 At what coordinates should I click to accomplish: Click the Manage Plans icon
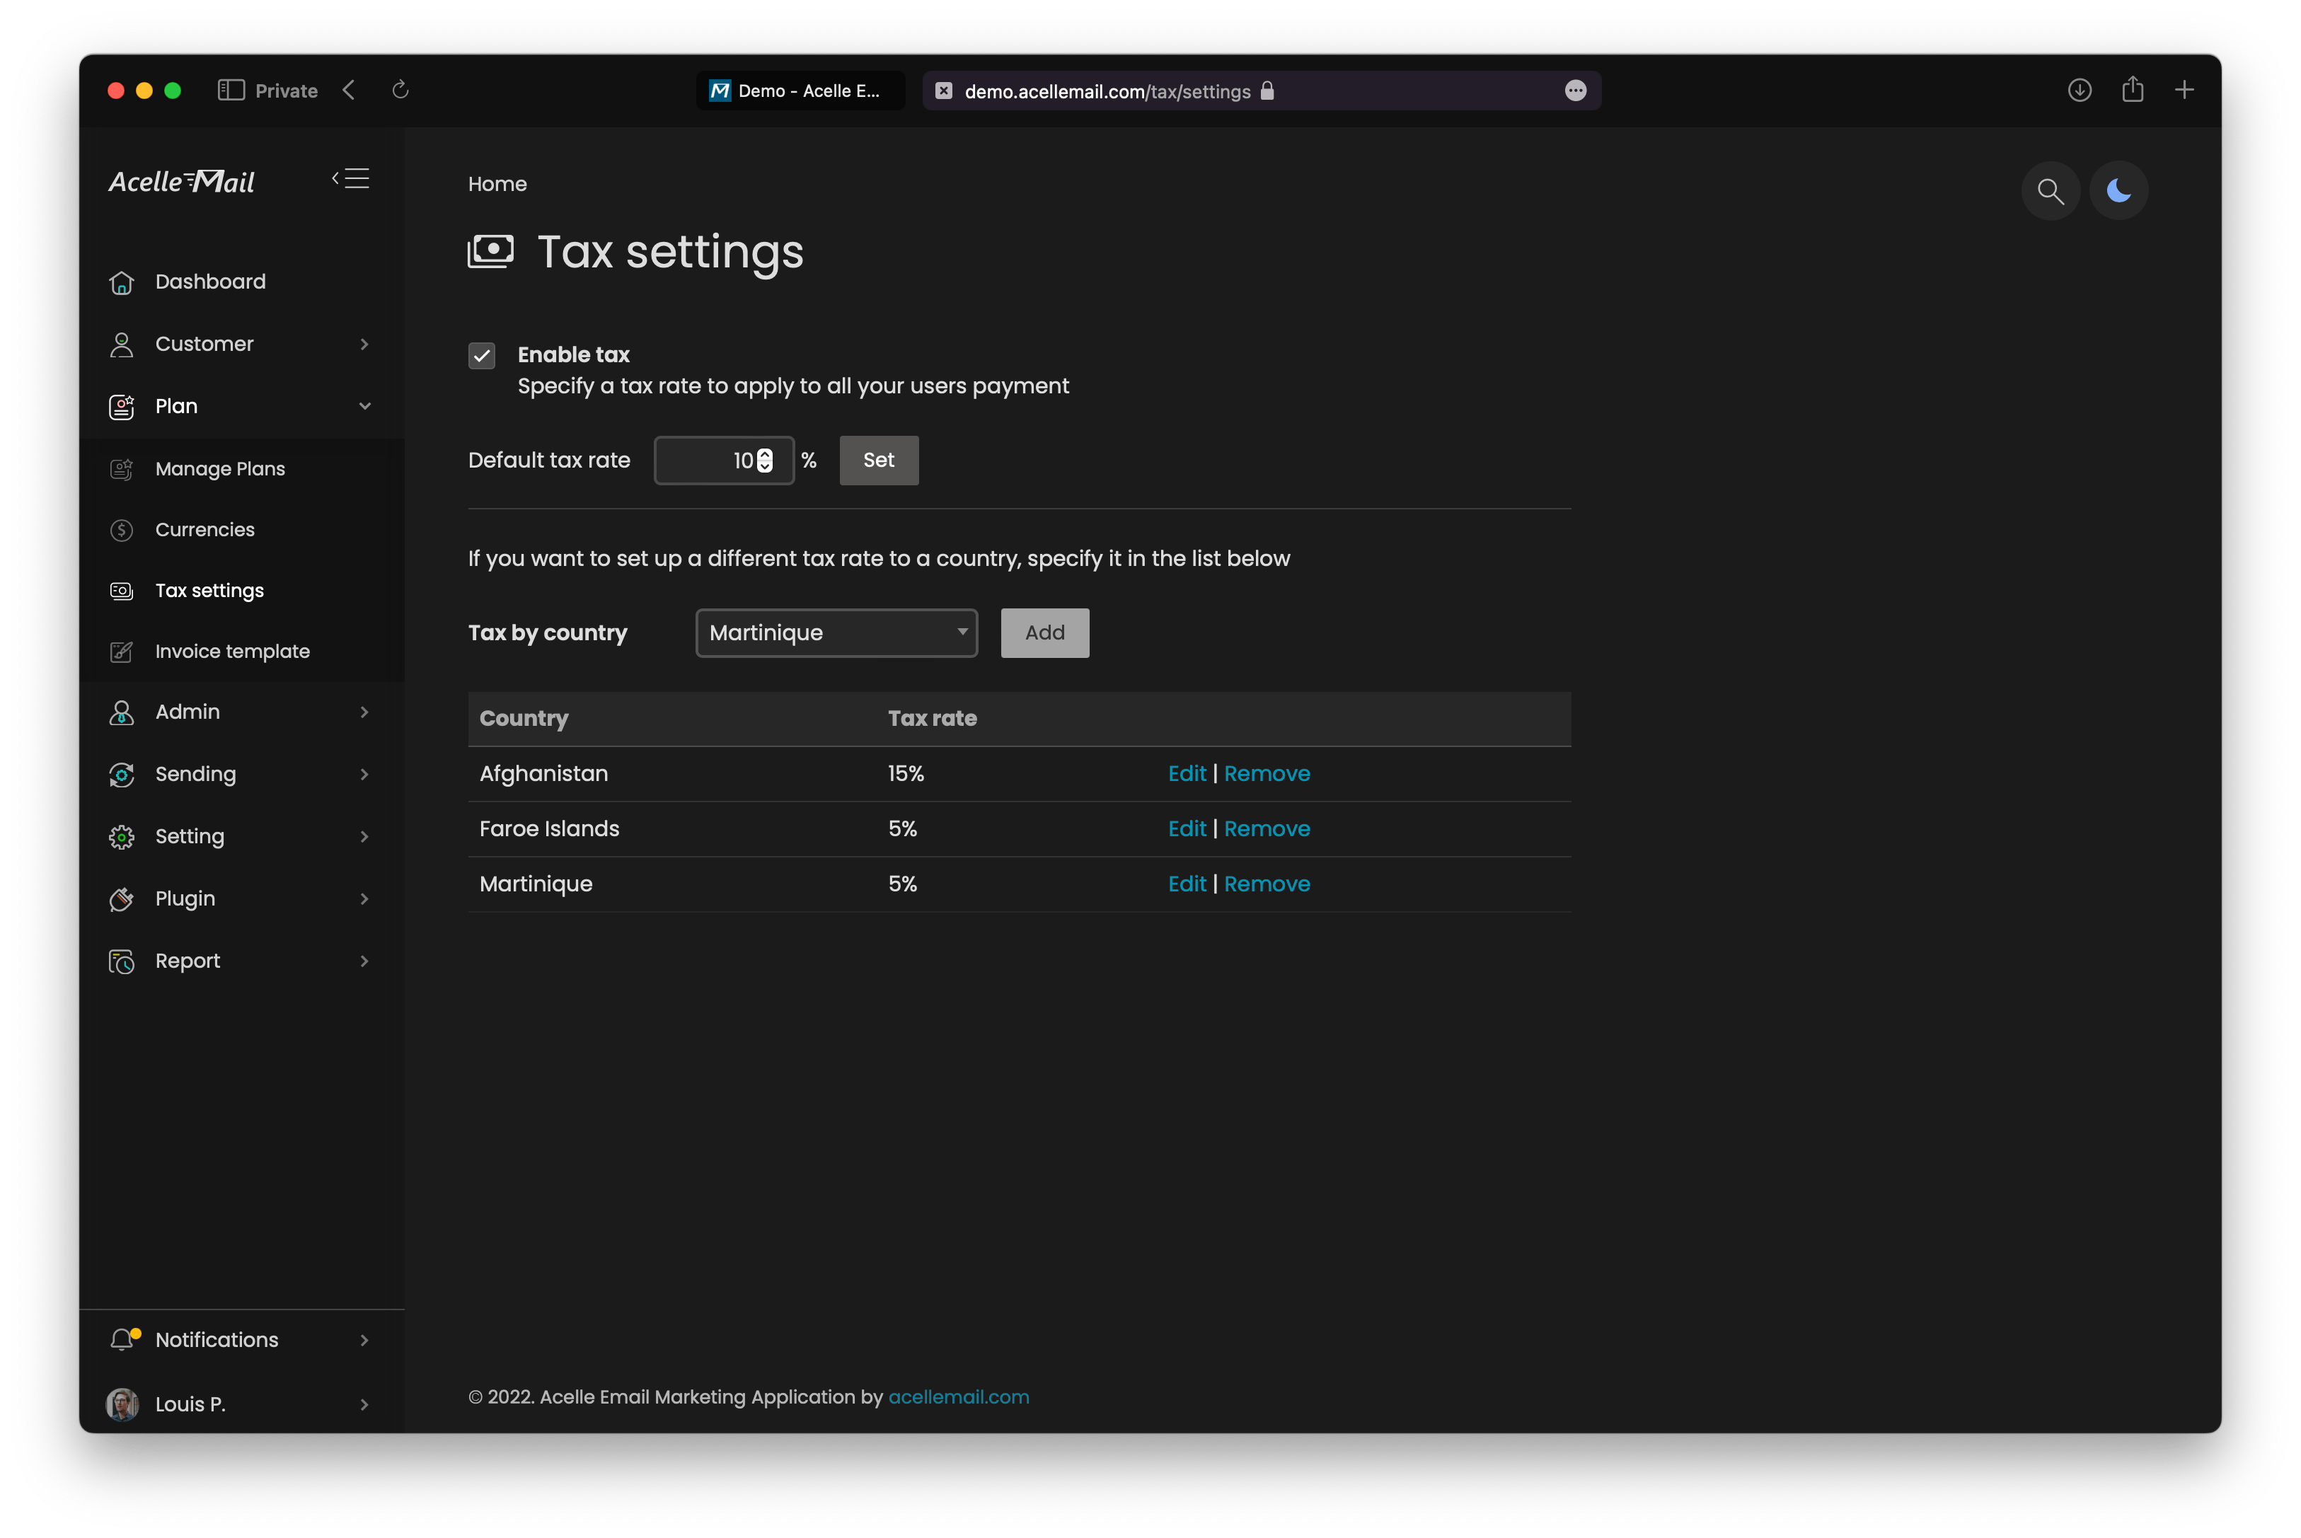click(x=122, y=469)
